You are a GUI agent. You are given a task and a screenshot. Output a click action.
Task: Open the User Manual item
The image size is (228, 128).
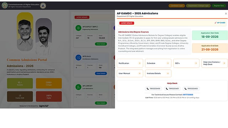coord(130,73)
